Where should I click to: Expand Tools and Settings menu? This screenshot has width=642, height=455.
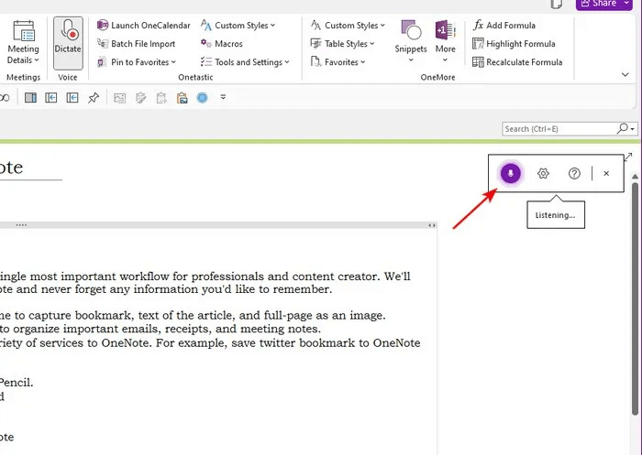(x=245, y=62)
